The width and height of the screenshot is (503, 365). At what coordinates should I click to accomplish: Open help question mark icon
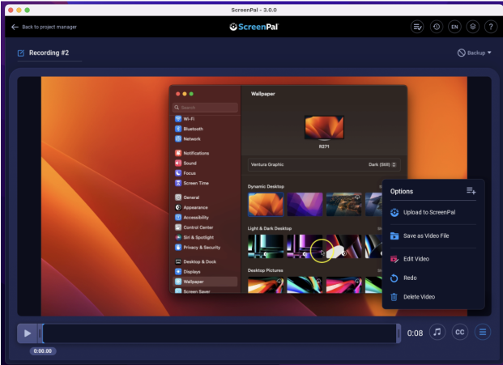[x=491, y=27]
